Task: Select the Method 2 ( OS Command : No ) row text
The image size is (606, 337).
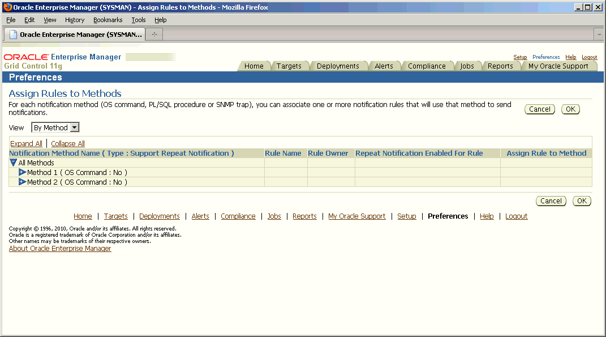Action: point(77,182)
